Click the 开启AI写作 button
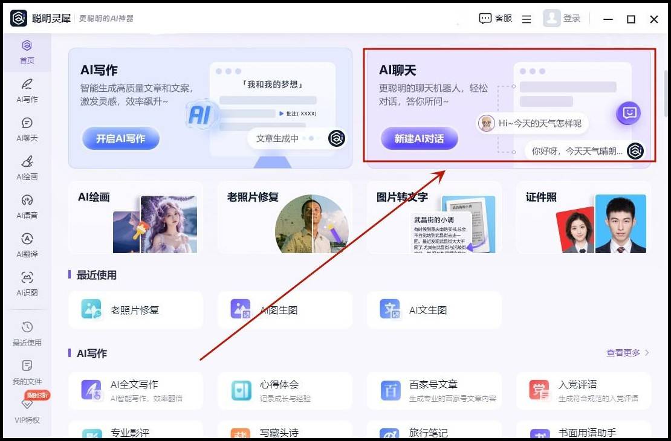The image size is (671, 441). (120, 138)
